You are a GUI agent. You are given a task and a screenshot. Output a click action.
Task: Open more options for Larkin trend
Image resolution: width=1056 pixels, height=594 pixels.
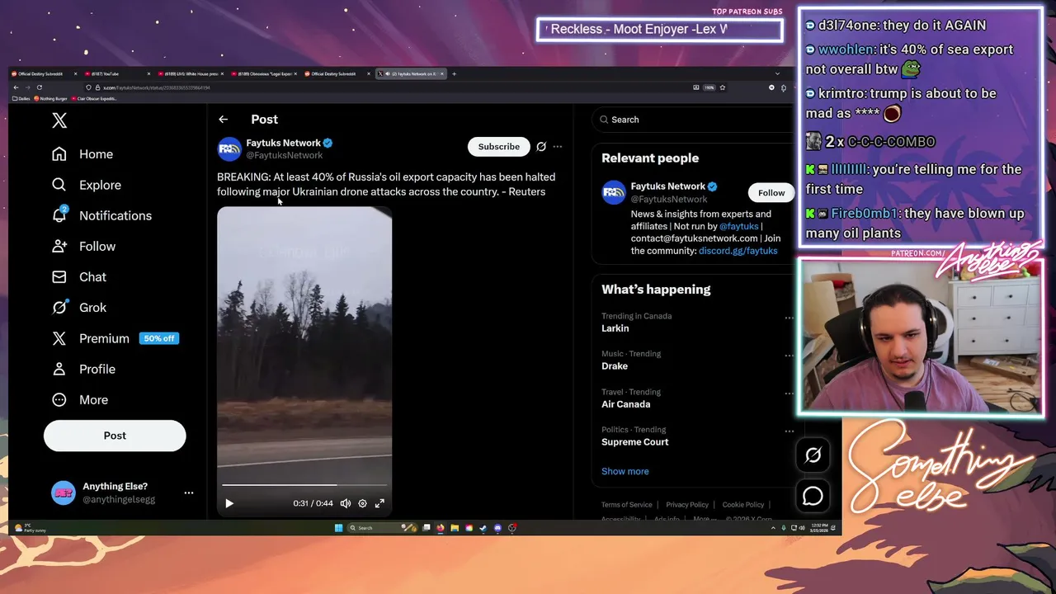coord(789,318)
